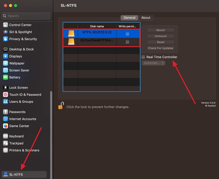
Task: Select the Battery icon
Action: (5, 77)
